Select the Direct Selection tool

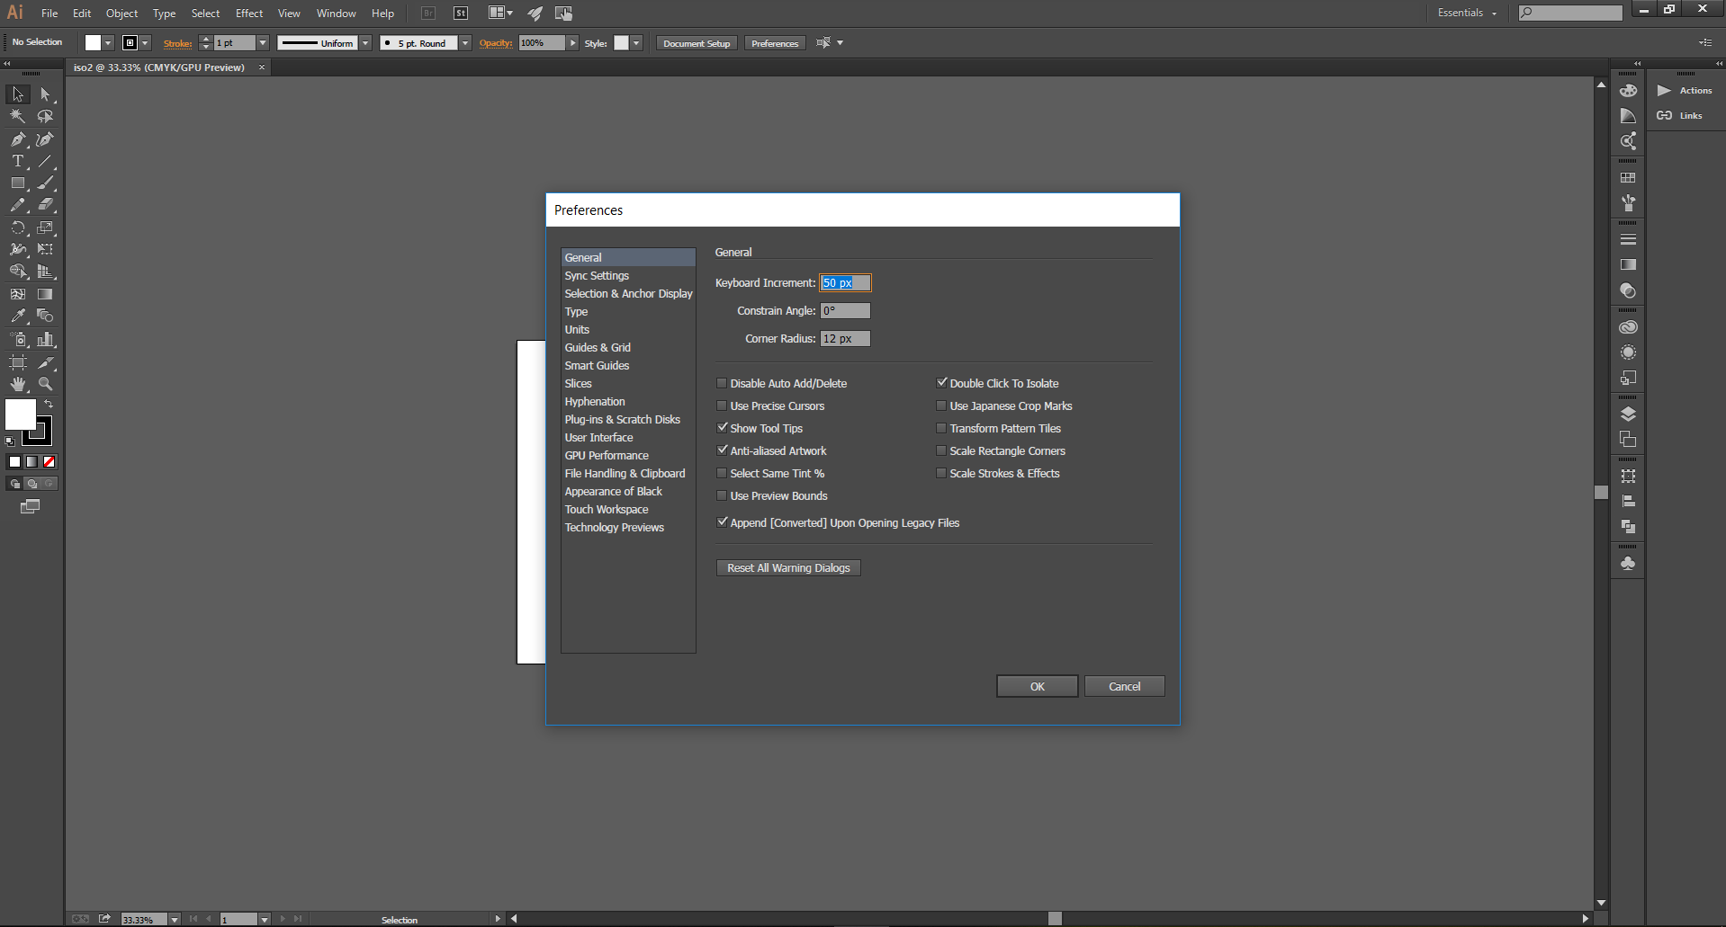(45, 94)
